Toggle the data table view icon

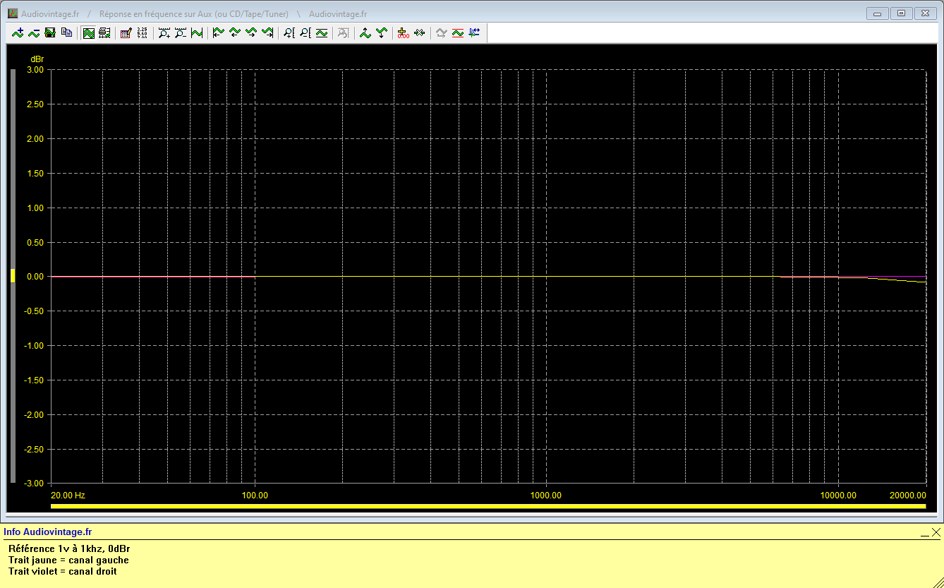click(105, 32)
